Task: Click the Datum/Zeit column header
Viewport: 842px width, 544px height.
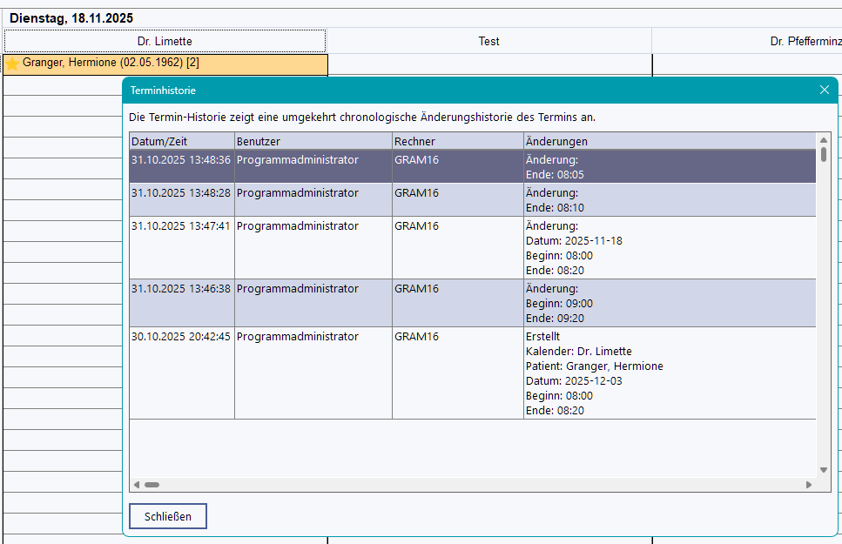Action: pos(181,141)
